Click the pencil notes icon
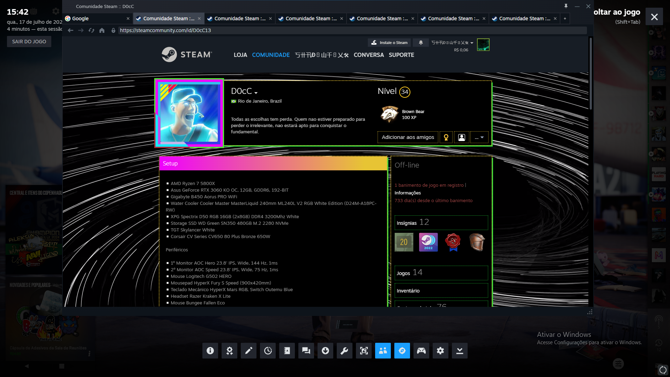 point(248,350)
